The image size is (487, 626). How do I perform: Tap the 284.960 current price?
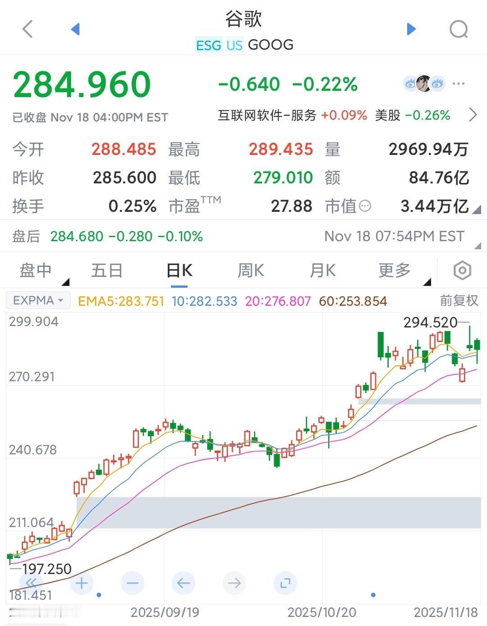pos(82,84)
